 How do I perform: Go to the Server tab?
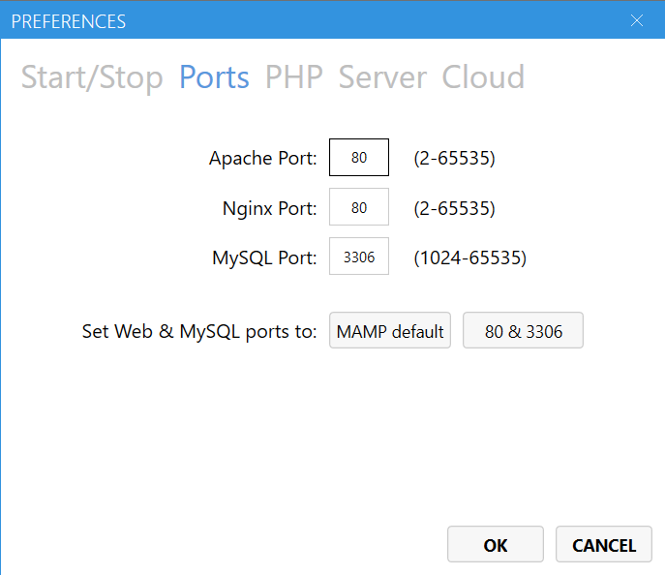click(x=382, y=77)
